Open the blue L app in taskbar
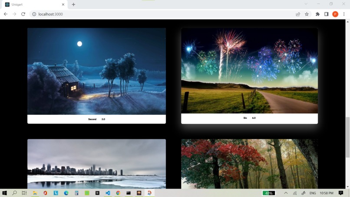Image resolution: width=350 pixels, height=197 pixels. [x=56, y=193]
